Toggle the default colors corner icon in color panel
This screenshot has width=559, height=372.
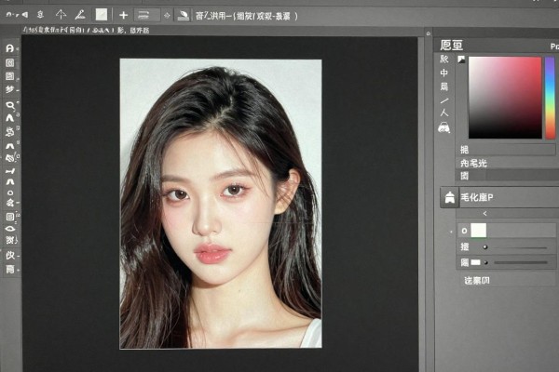coord(461,60)
